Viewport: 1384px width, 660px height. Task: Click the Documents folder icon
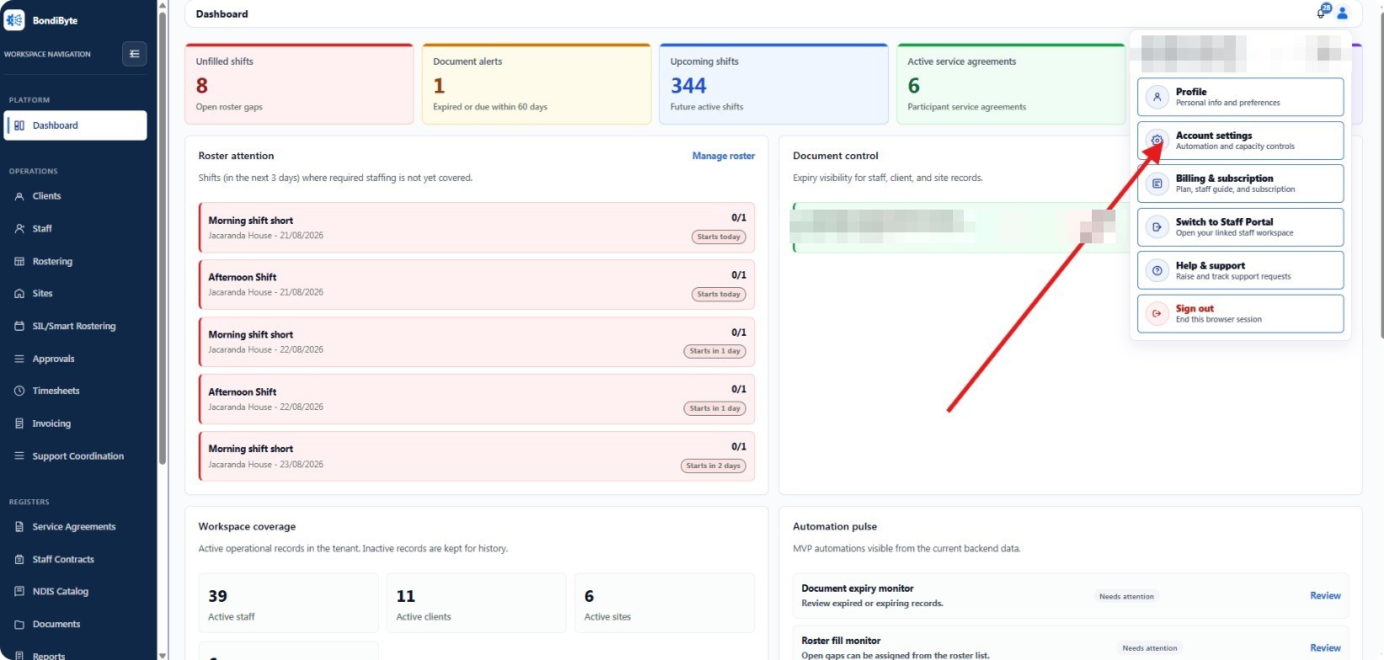tap(19, 625)
